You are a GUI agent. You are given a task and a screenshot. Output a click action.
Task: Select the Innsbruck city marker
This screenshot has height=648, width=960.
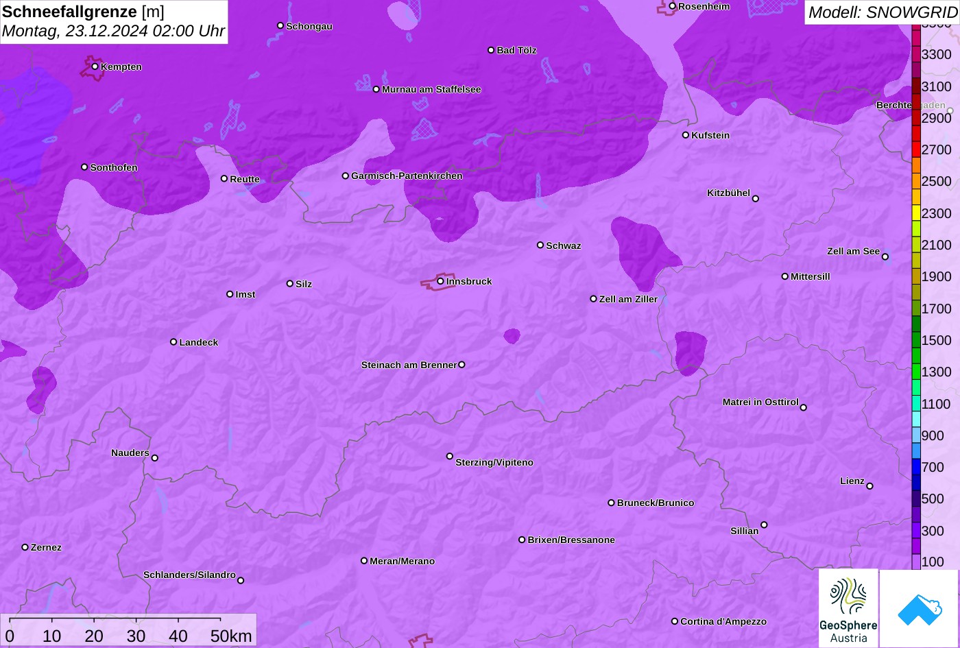441,281
